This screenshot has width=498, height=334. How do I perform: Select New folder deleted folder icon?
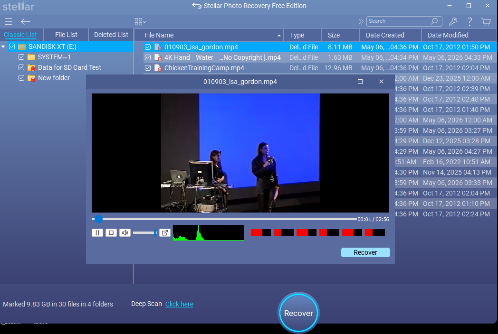31,78
